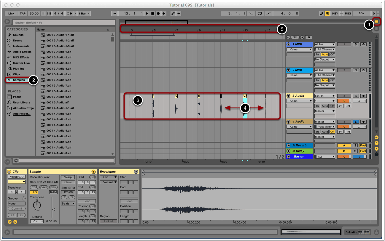The height and width of the screenshot is (241, 385).
Task: Select Samples in the browser categories
Action: tap(19, 80)
